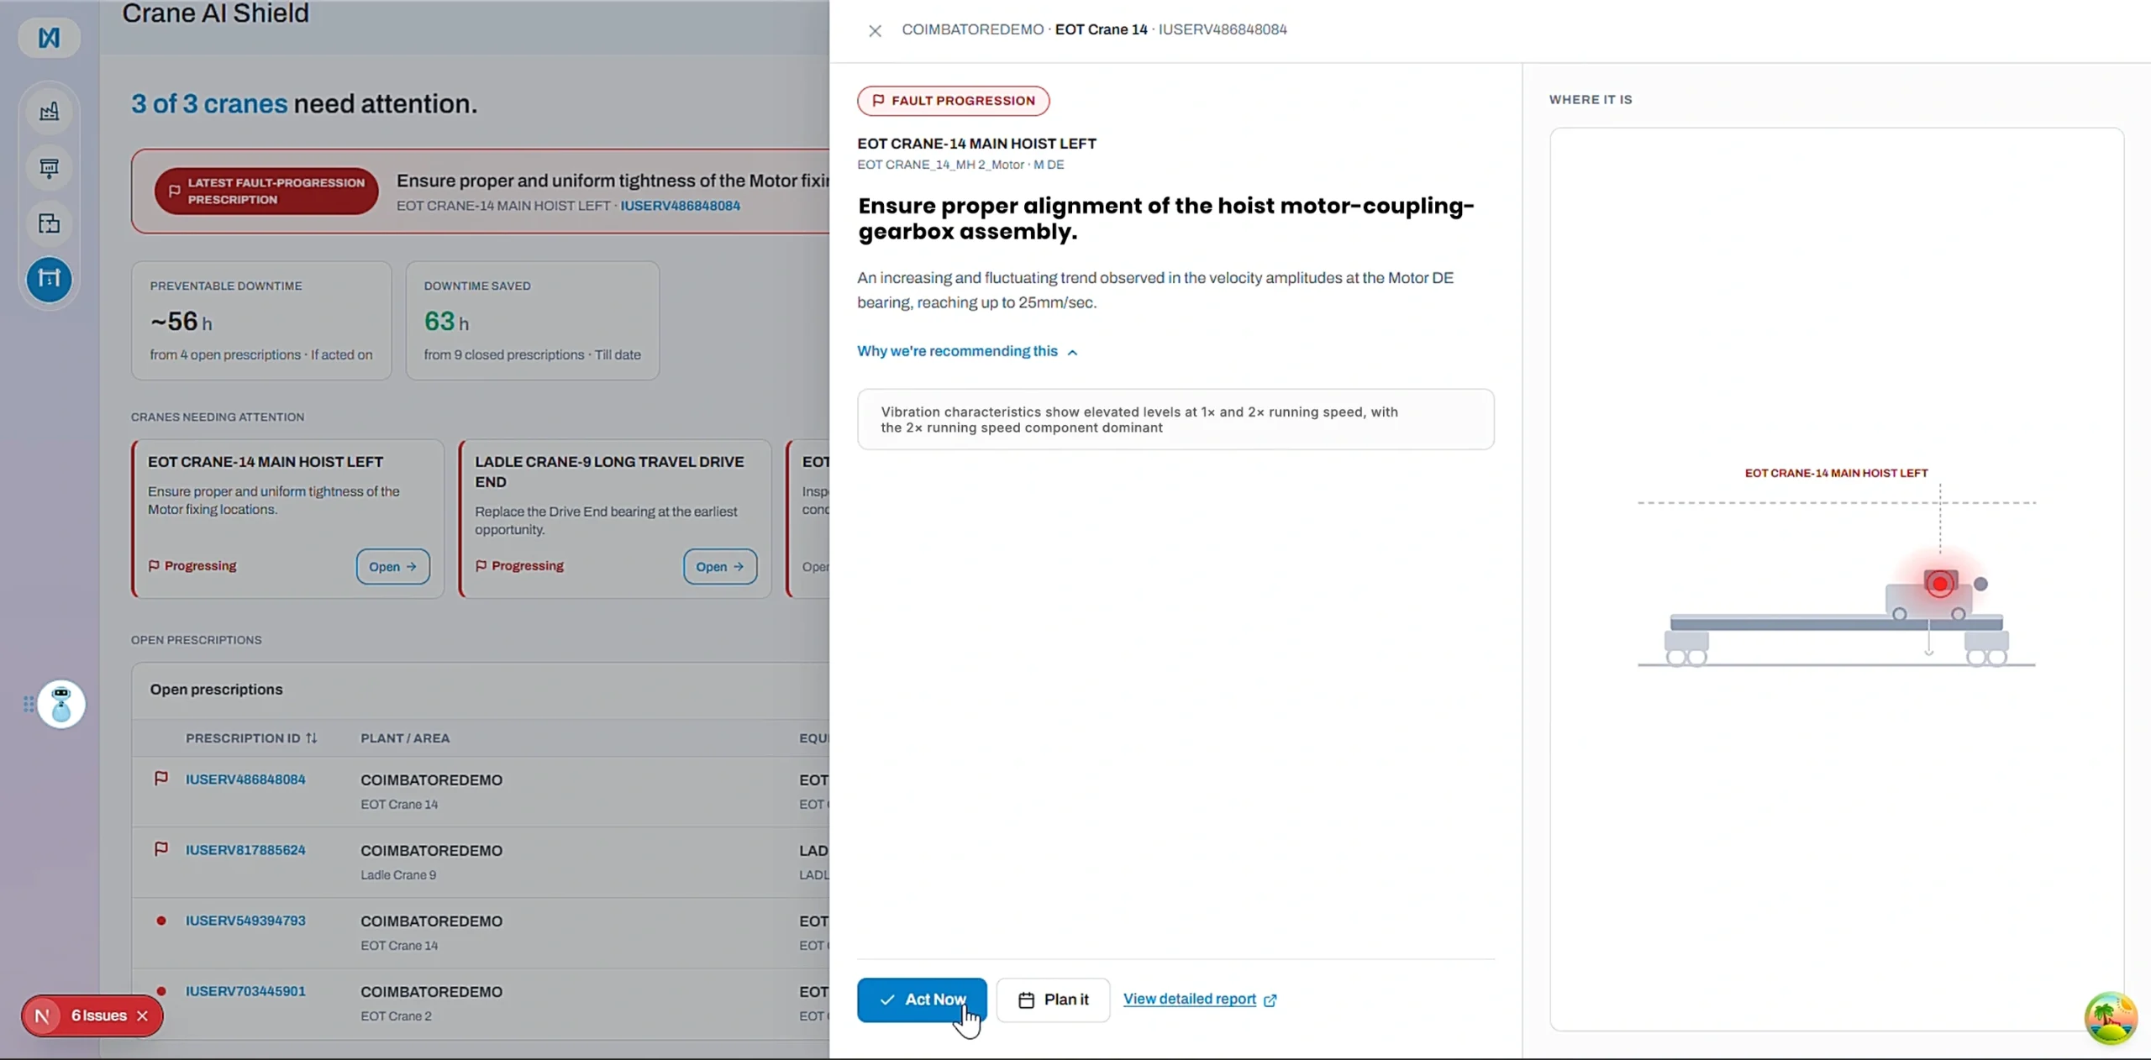Click the red fault marker on crane diagram
This screenshot has width=2151, height=1060.
point(1939,584)
